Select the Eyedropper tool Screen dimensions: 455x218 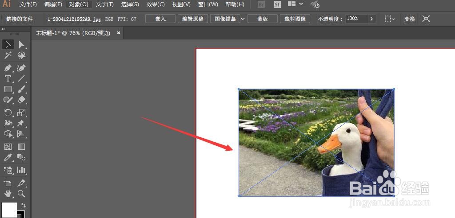pos(8,157)
